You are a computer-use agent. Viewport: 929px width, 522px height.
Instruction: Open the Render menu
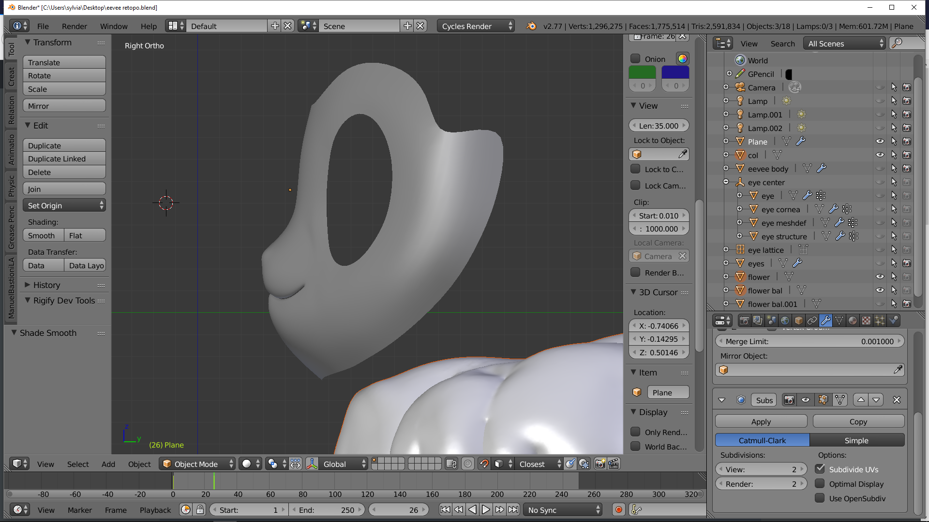pos(74,26)
